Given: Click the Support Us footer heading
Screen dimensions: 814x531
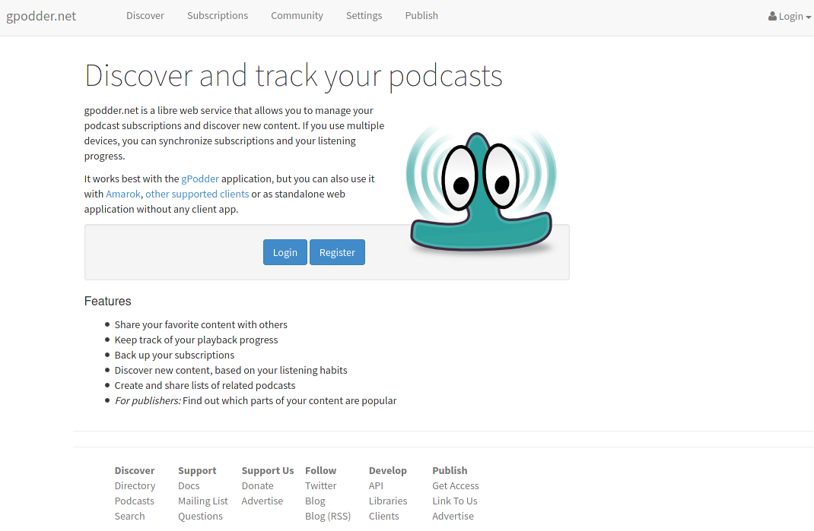Looking at the screenshot, I should (x=267, y=470).
